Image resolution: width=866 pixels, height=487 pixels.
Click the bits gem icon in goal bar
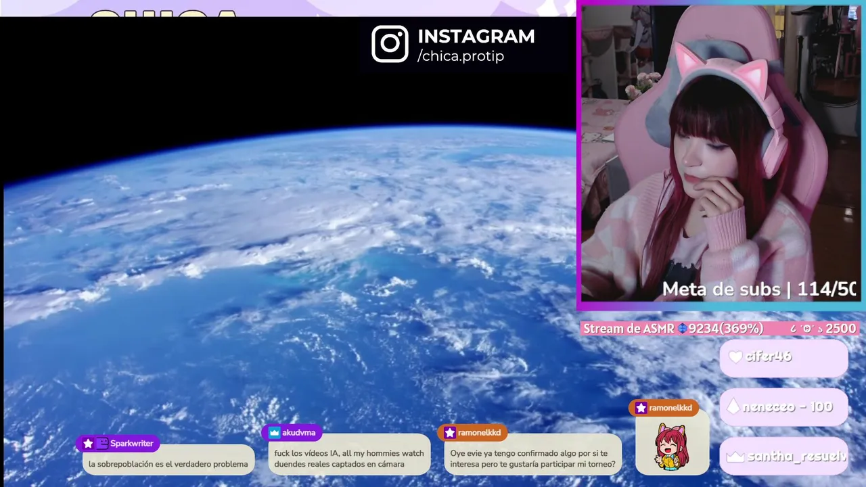[683, 328]
